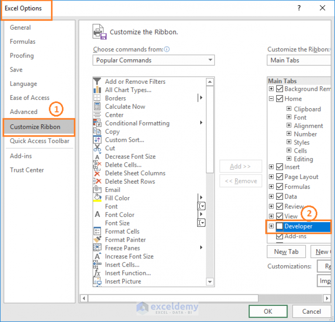Screen dimensions: 335x322
Task: Uncheck the Review tab checkbox
Action: coord(280,206)
